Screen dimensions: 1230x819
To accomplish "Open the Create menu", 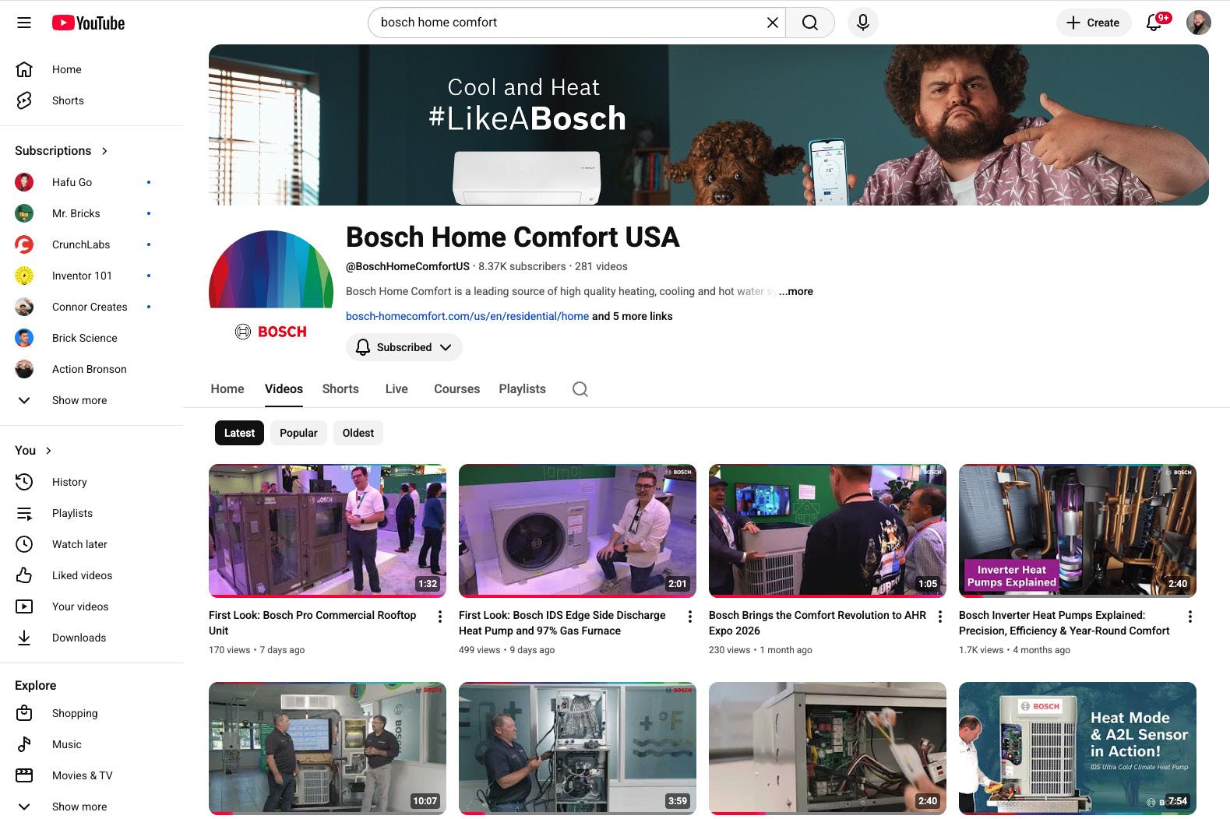I will click(x=1093, y=23).
